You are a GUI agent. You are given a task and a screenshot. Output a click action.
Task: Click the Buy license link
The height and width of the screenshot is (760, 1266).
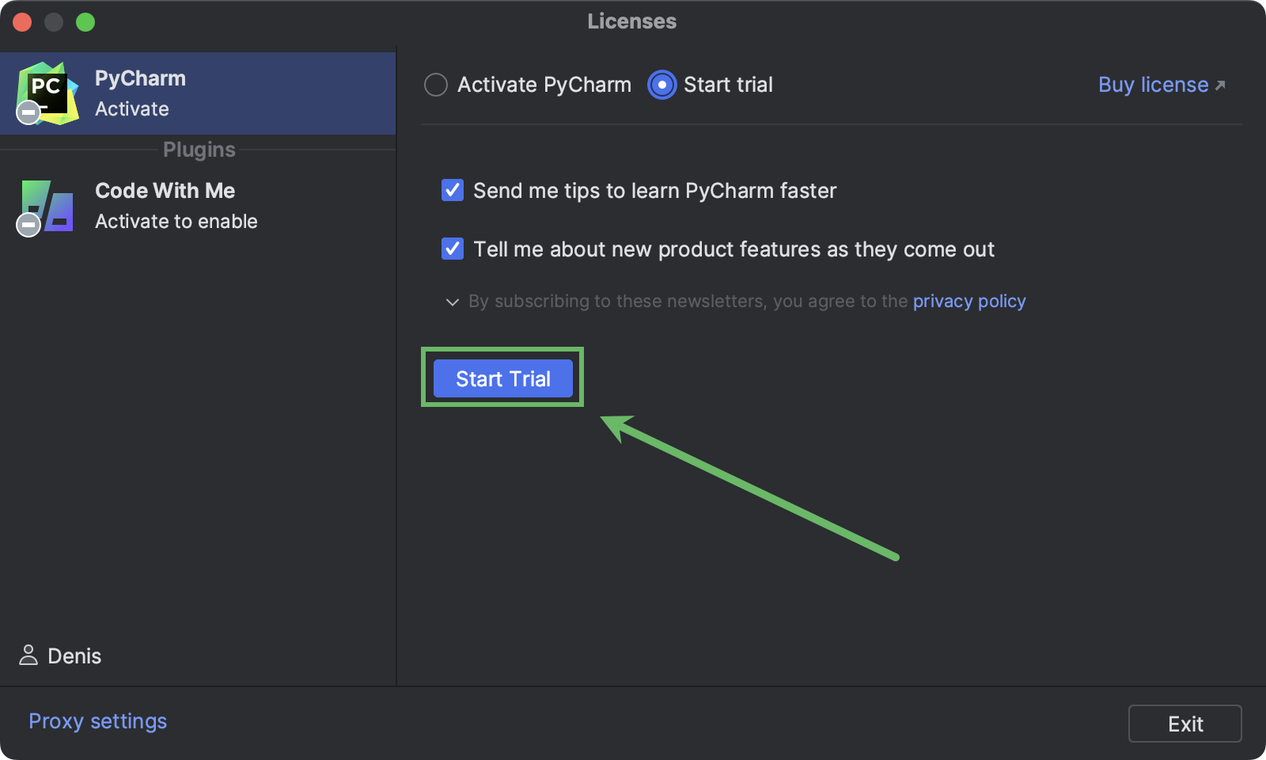point(1152,85)
